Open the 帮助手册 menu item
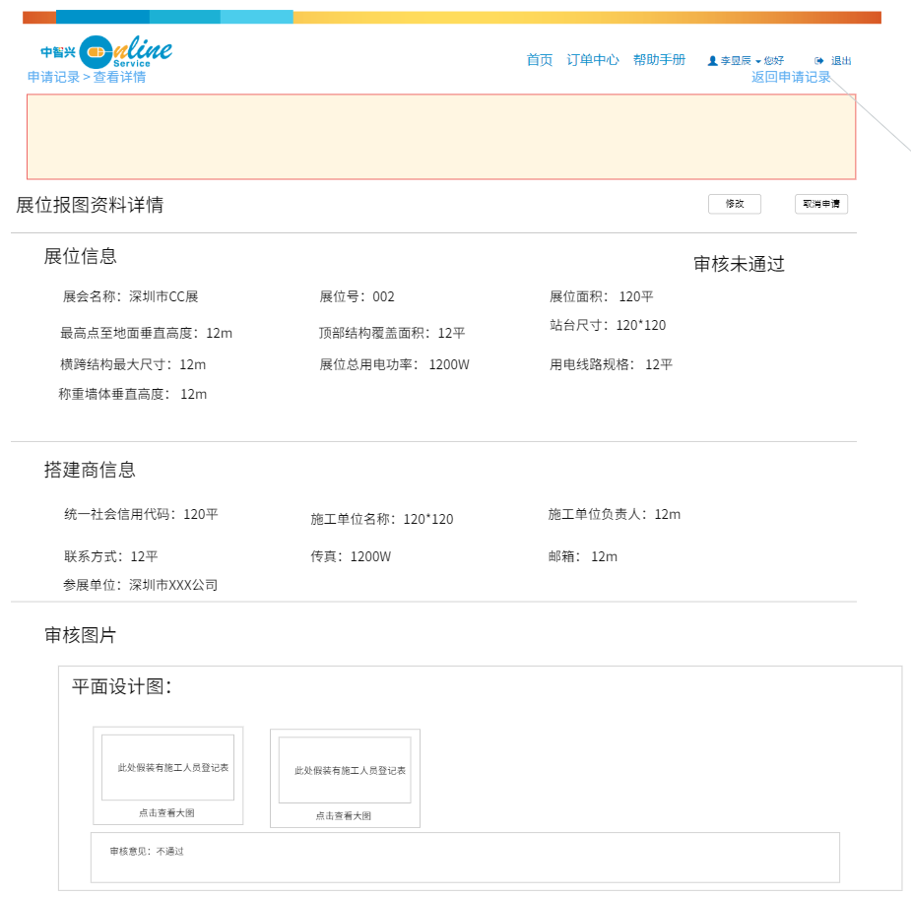Viewport: 911px width, 897px height. point(660,60)
